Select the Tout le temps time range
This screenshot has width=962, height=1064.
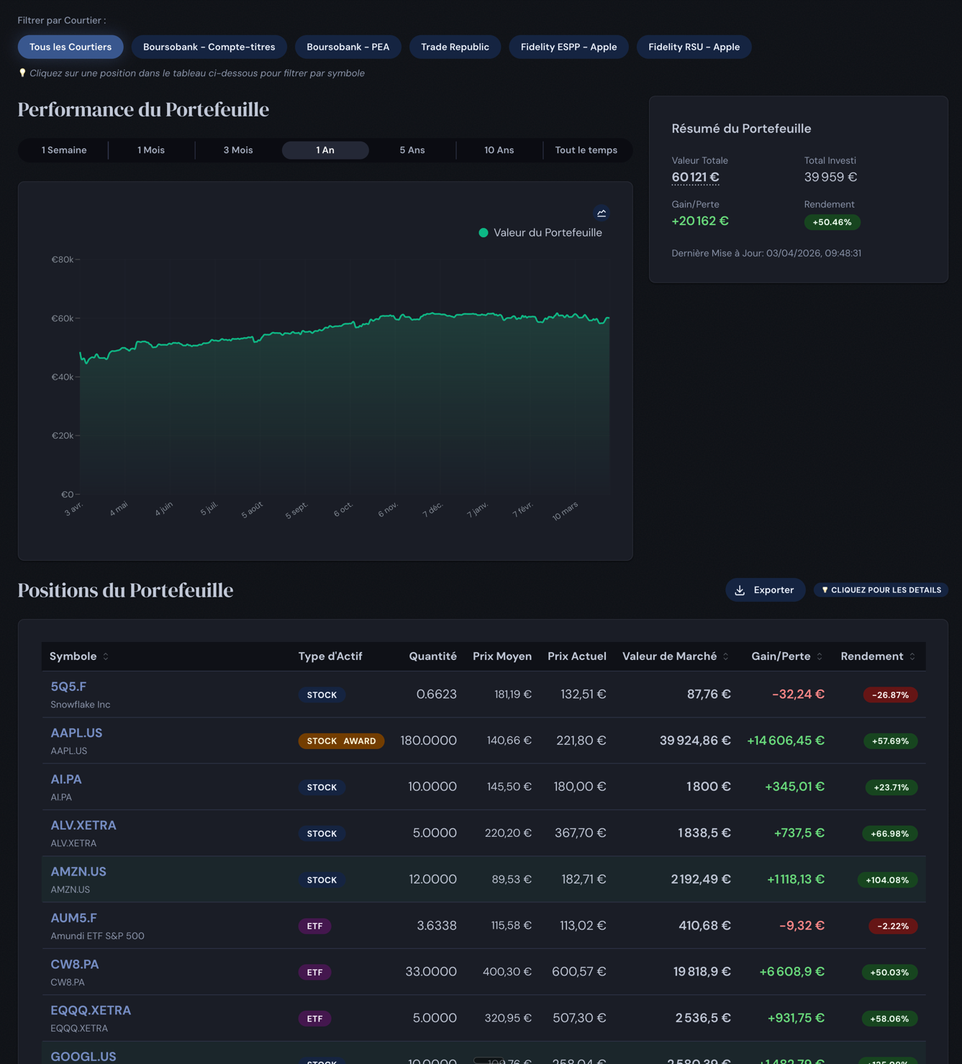point(586,150)
